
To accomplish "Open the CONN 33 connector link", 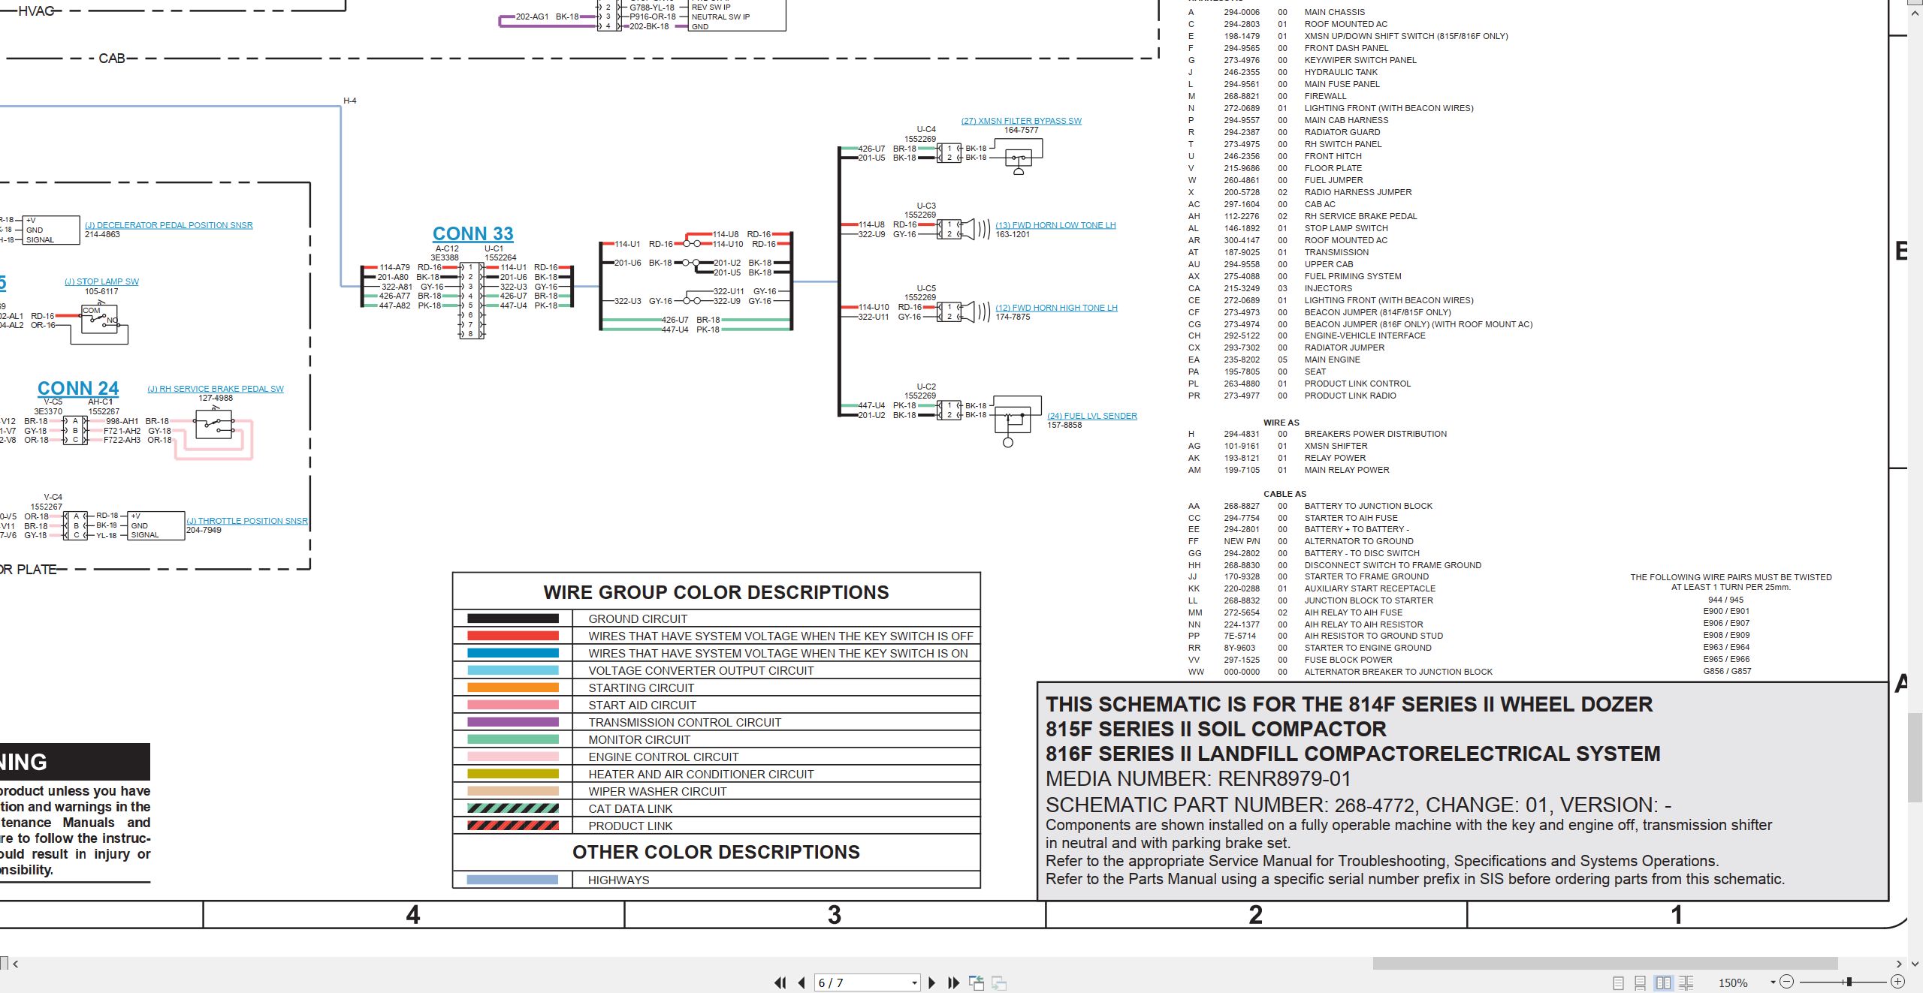I will (472, 233).
